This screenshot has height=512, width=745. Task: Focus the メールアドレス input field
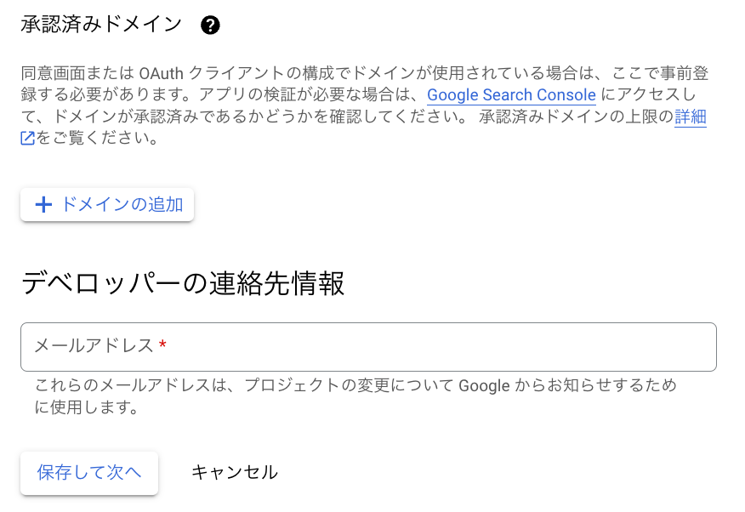425,347
